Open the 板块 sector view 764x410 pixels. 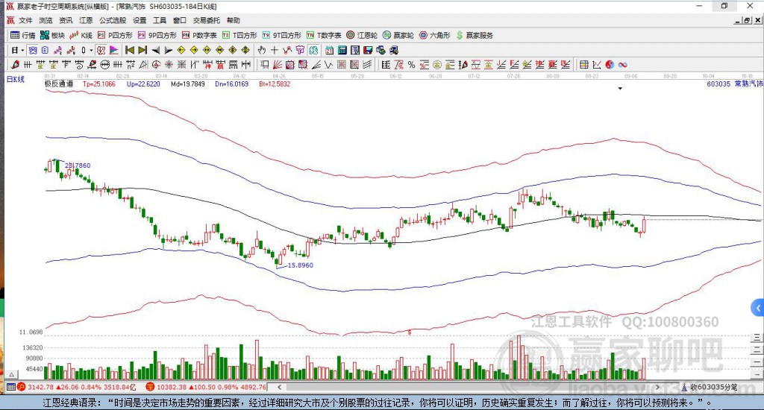tap(52, 35)
